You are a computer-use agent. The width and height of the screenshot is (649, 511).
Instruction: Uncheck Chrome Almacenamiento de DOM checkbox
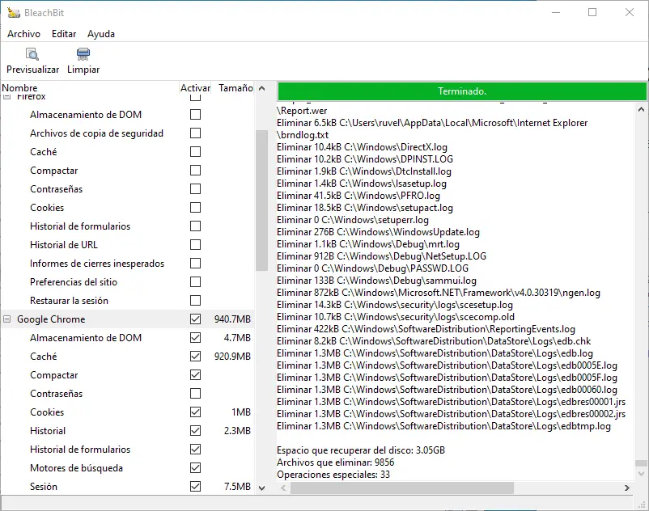click(x=195, y=338)
